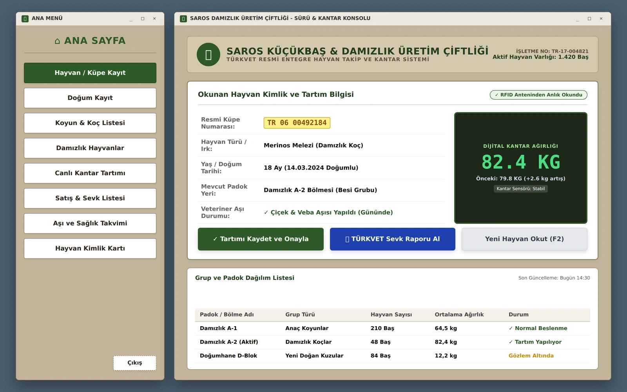Minimize the Sürü & Kantar Konsolu window
This screenshot has height=392, width=627.
click(x=578, y=18)
